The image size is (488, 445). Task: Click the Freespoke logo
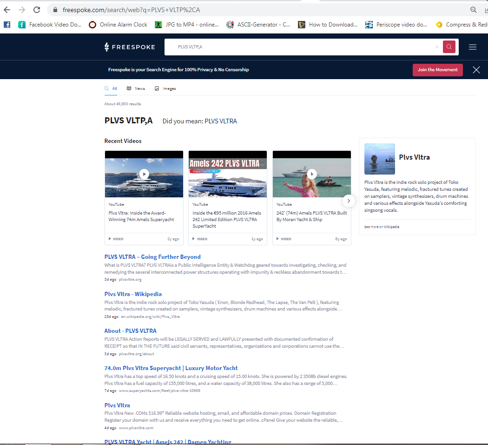tap(130, 47)
